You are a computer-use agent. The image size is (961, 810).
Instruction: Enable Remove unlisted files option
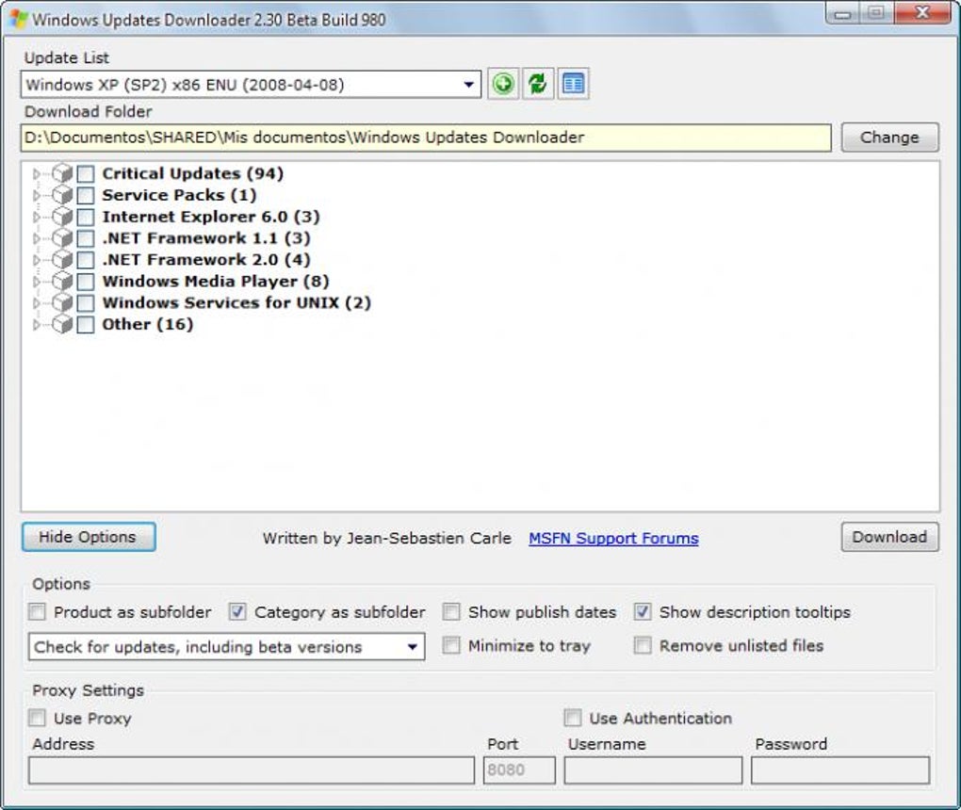pyautogui.click(x=643, y=645)
